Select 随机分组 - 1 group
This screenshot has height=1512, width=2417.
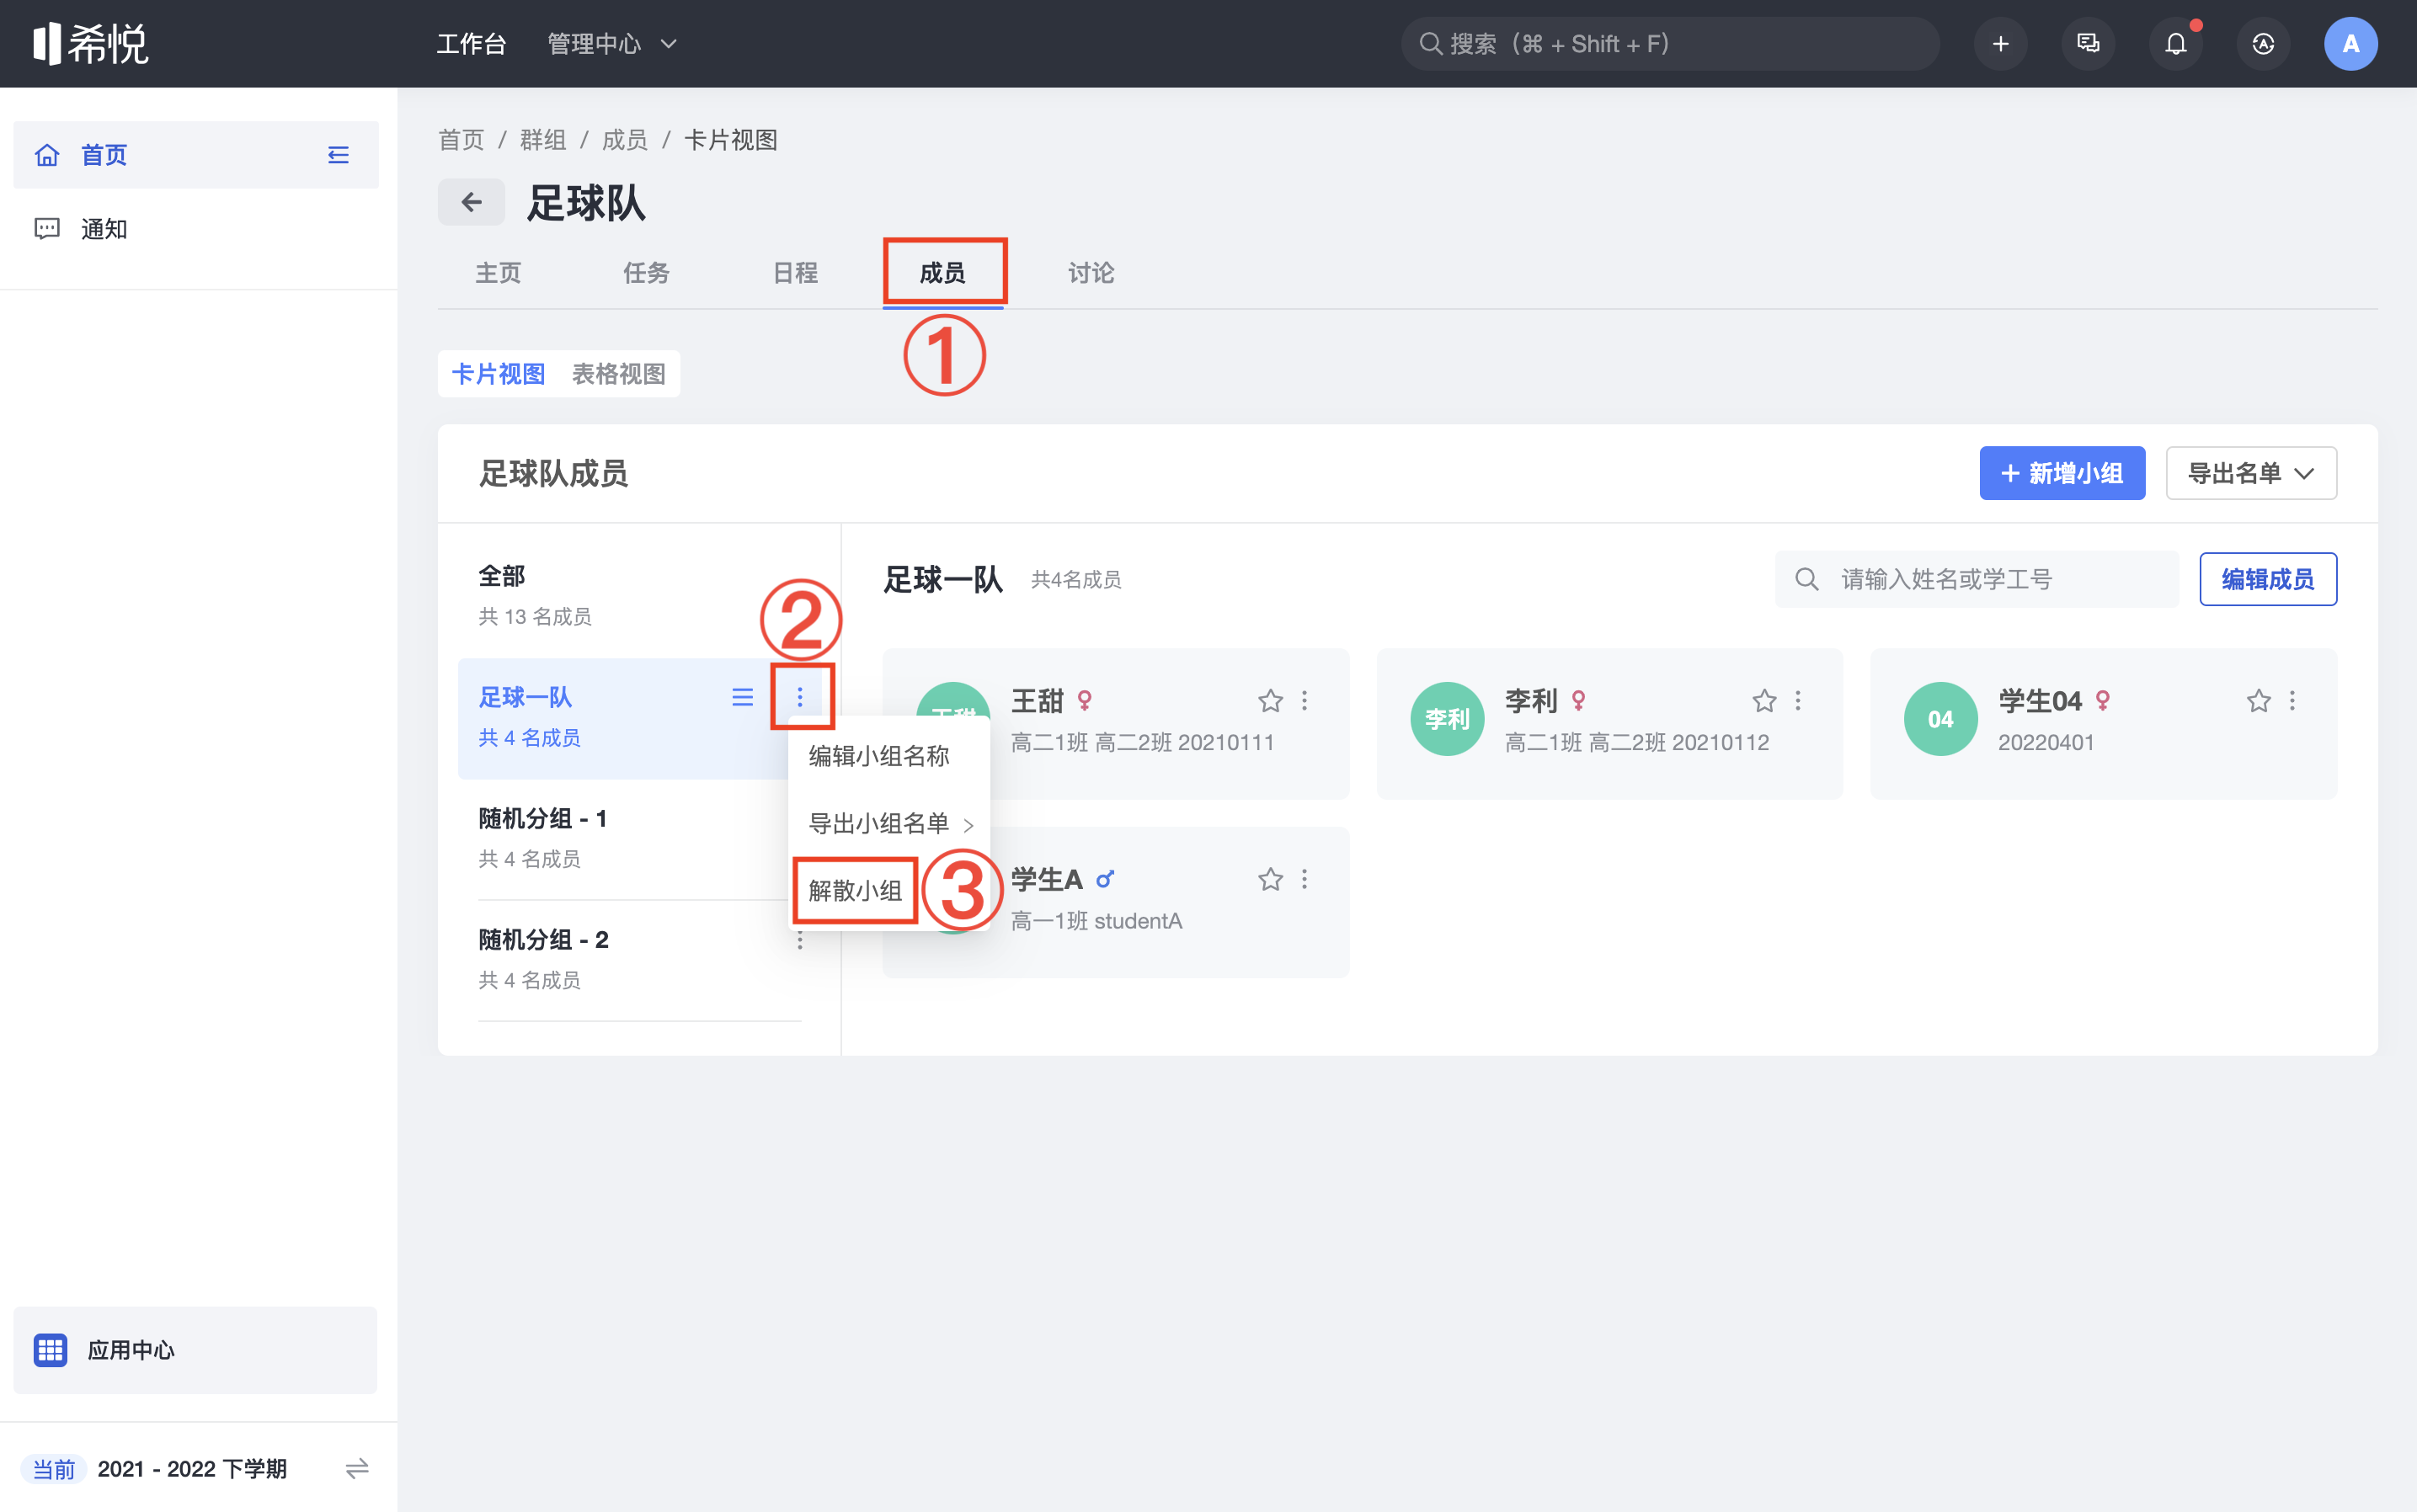pos(640,838)
